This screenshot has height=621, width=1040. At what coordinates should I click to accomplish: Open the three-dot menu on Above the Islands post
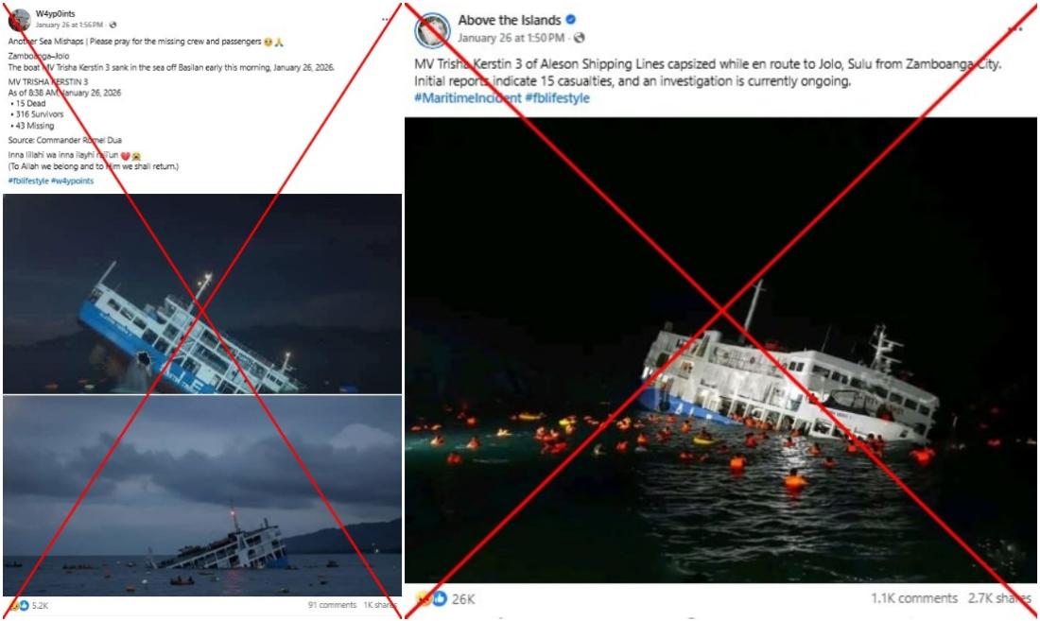coord(1014,28)
